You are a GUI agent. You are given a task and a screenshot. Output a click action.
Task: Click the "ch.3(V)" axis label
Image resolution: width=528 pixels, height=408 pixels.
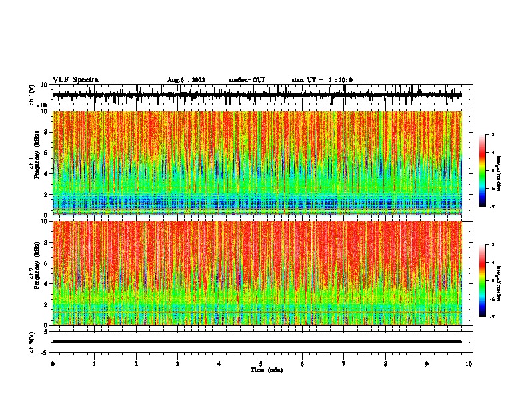[32, 342]
